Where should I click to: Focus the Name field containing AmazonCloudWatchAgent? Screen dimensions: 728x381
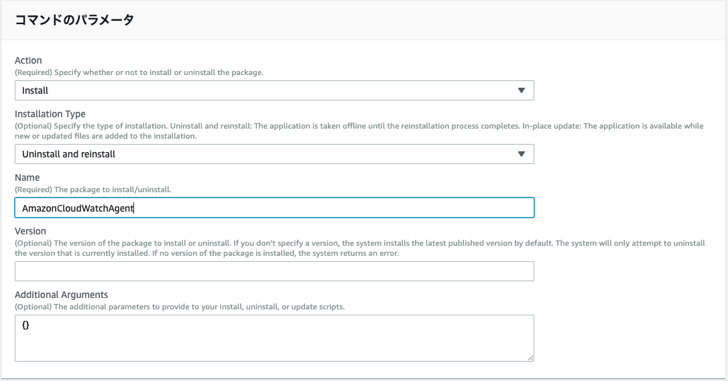pyautogui.click(x=274, y=208)
